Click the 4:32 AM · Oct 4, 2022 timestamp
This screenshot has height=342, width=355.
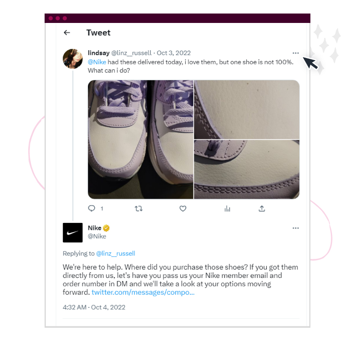(94, 307)
